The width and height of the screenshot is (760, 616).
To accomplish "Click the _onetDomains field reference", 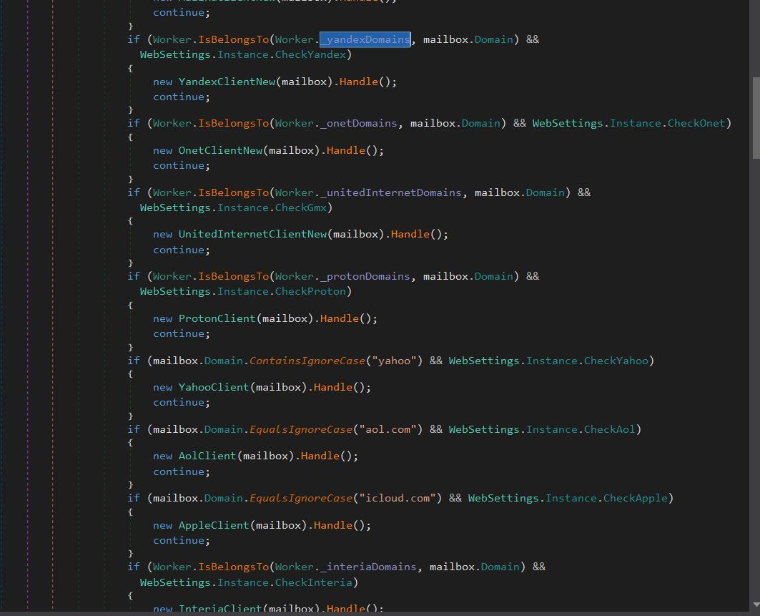I will [359, 123].
